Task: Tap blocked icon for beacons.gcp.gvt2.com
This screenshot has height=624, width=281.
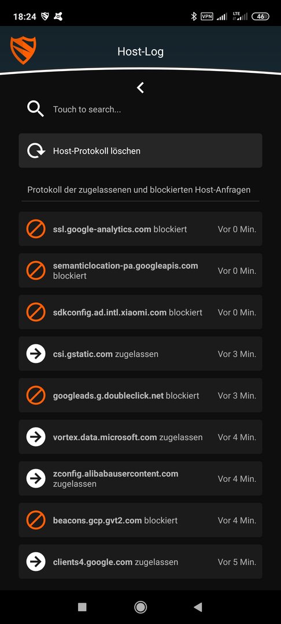Action: [x=36, y=520]
